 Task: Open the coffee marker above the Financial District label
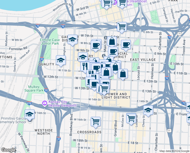click(x=113, y=52)
